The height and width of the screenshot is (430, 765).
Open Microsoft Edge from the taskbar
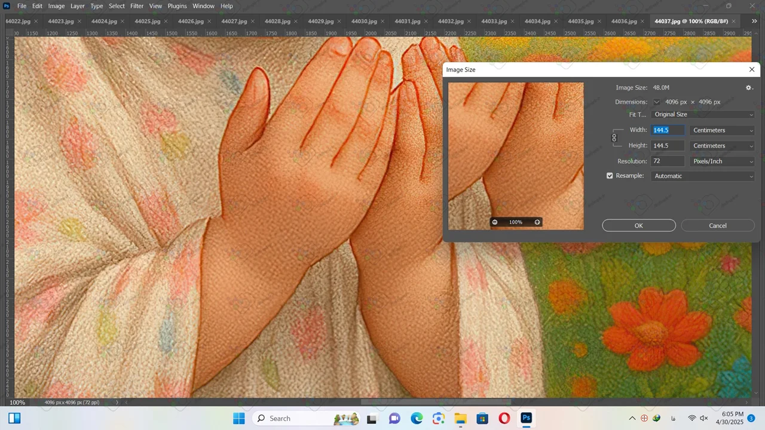(417, 418)
